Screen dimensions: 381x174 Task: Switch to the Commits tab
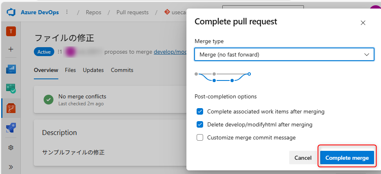tap(122, 70)
